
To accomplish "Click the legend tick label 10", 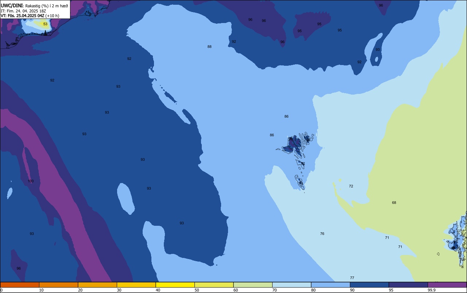I will point(41,290).
